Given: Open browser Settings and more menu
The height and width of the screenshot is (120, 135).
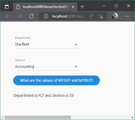Looking at the screenshot, I should [127, 16].
